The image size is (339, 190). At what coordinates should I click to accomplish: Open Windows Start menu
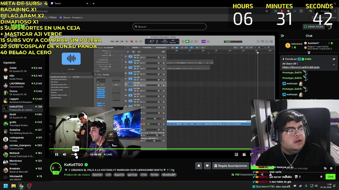click(6, 186)
